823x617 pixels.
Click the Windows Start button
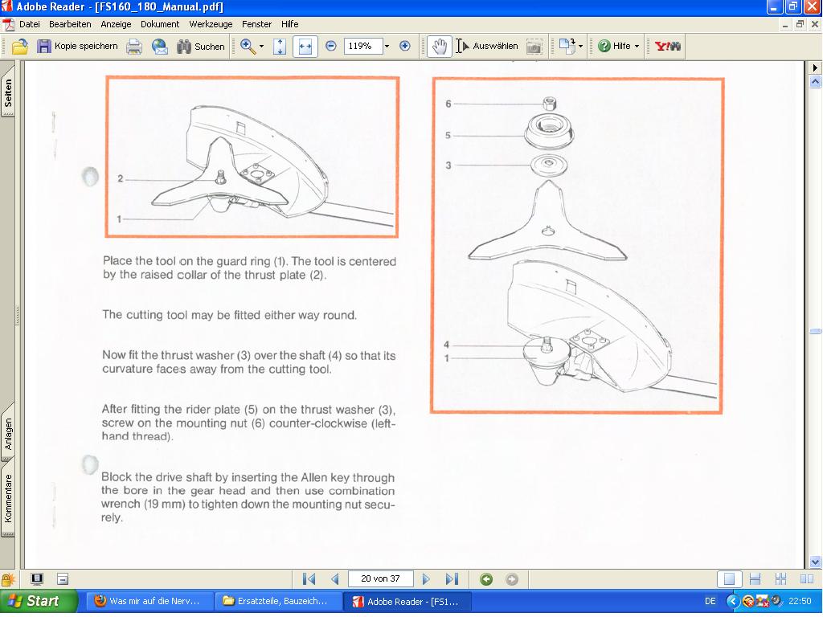click(x=39, y=601)
